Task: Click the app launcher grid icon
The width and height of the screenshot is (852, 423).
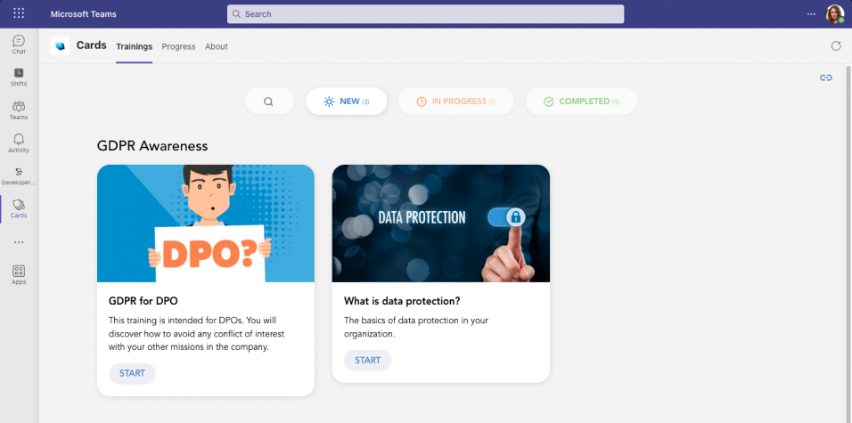Action: point(19,13)
